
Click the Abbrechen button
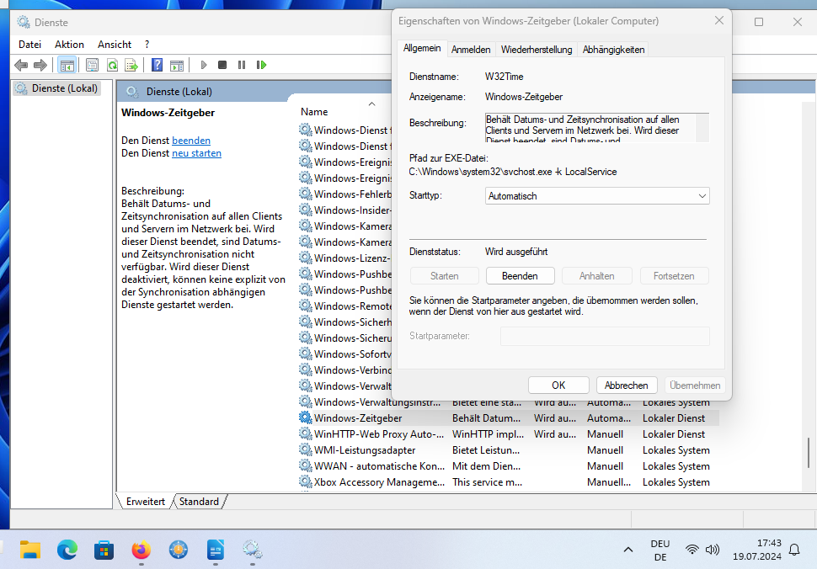(627, 386)
